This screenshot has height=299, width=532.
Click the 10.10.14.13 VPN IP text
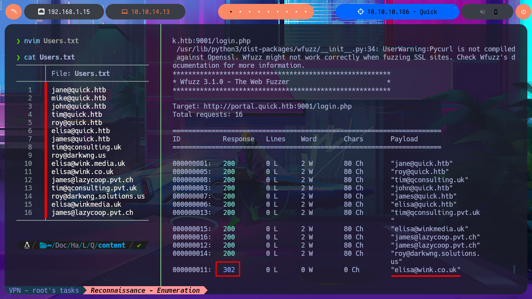(x=150, y=12)
